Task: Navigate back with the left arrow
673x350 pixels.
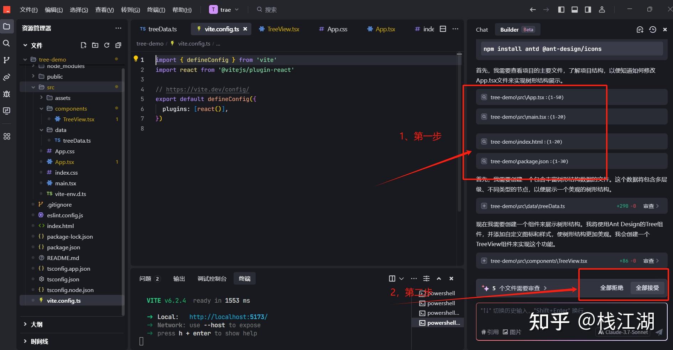Action: coord(533,10)
